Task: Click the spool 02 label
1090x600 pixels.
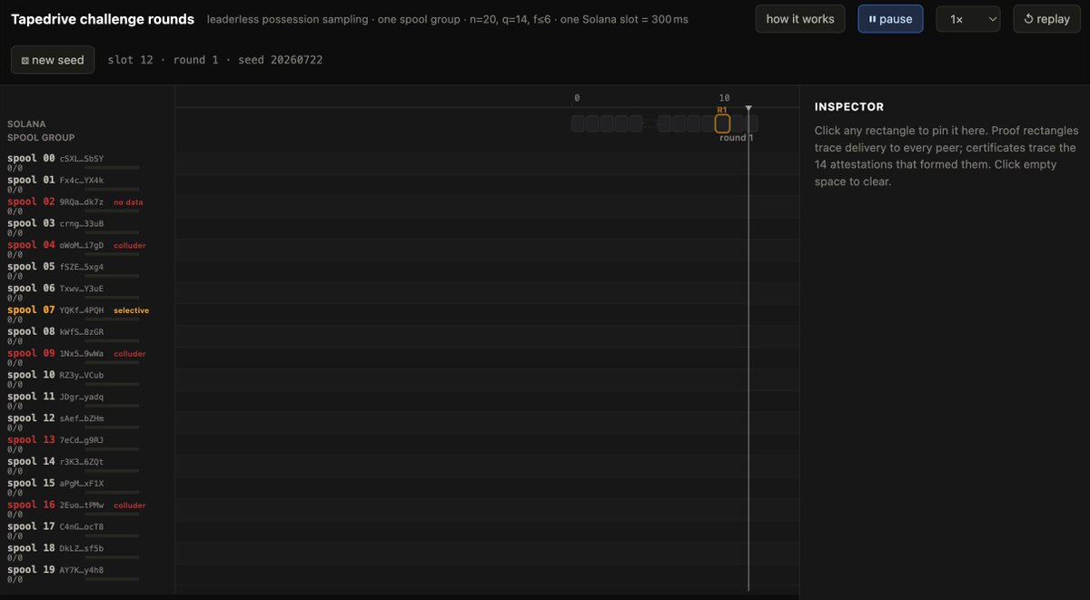Action: pos(31,202)
